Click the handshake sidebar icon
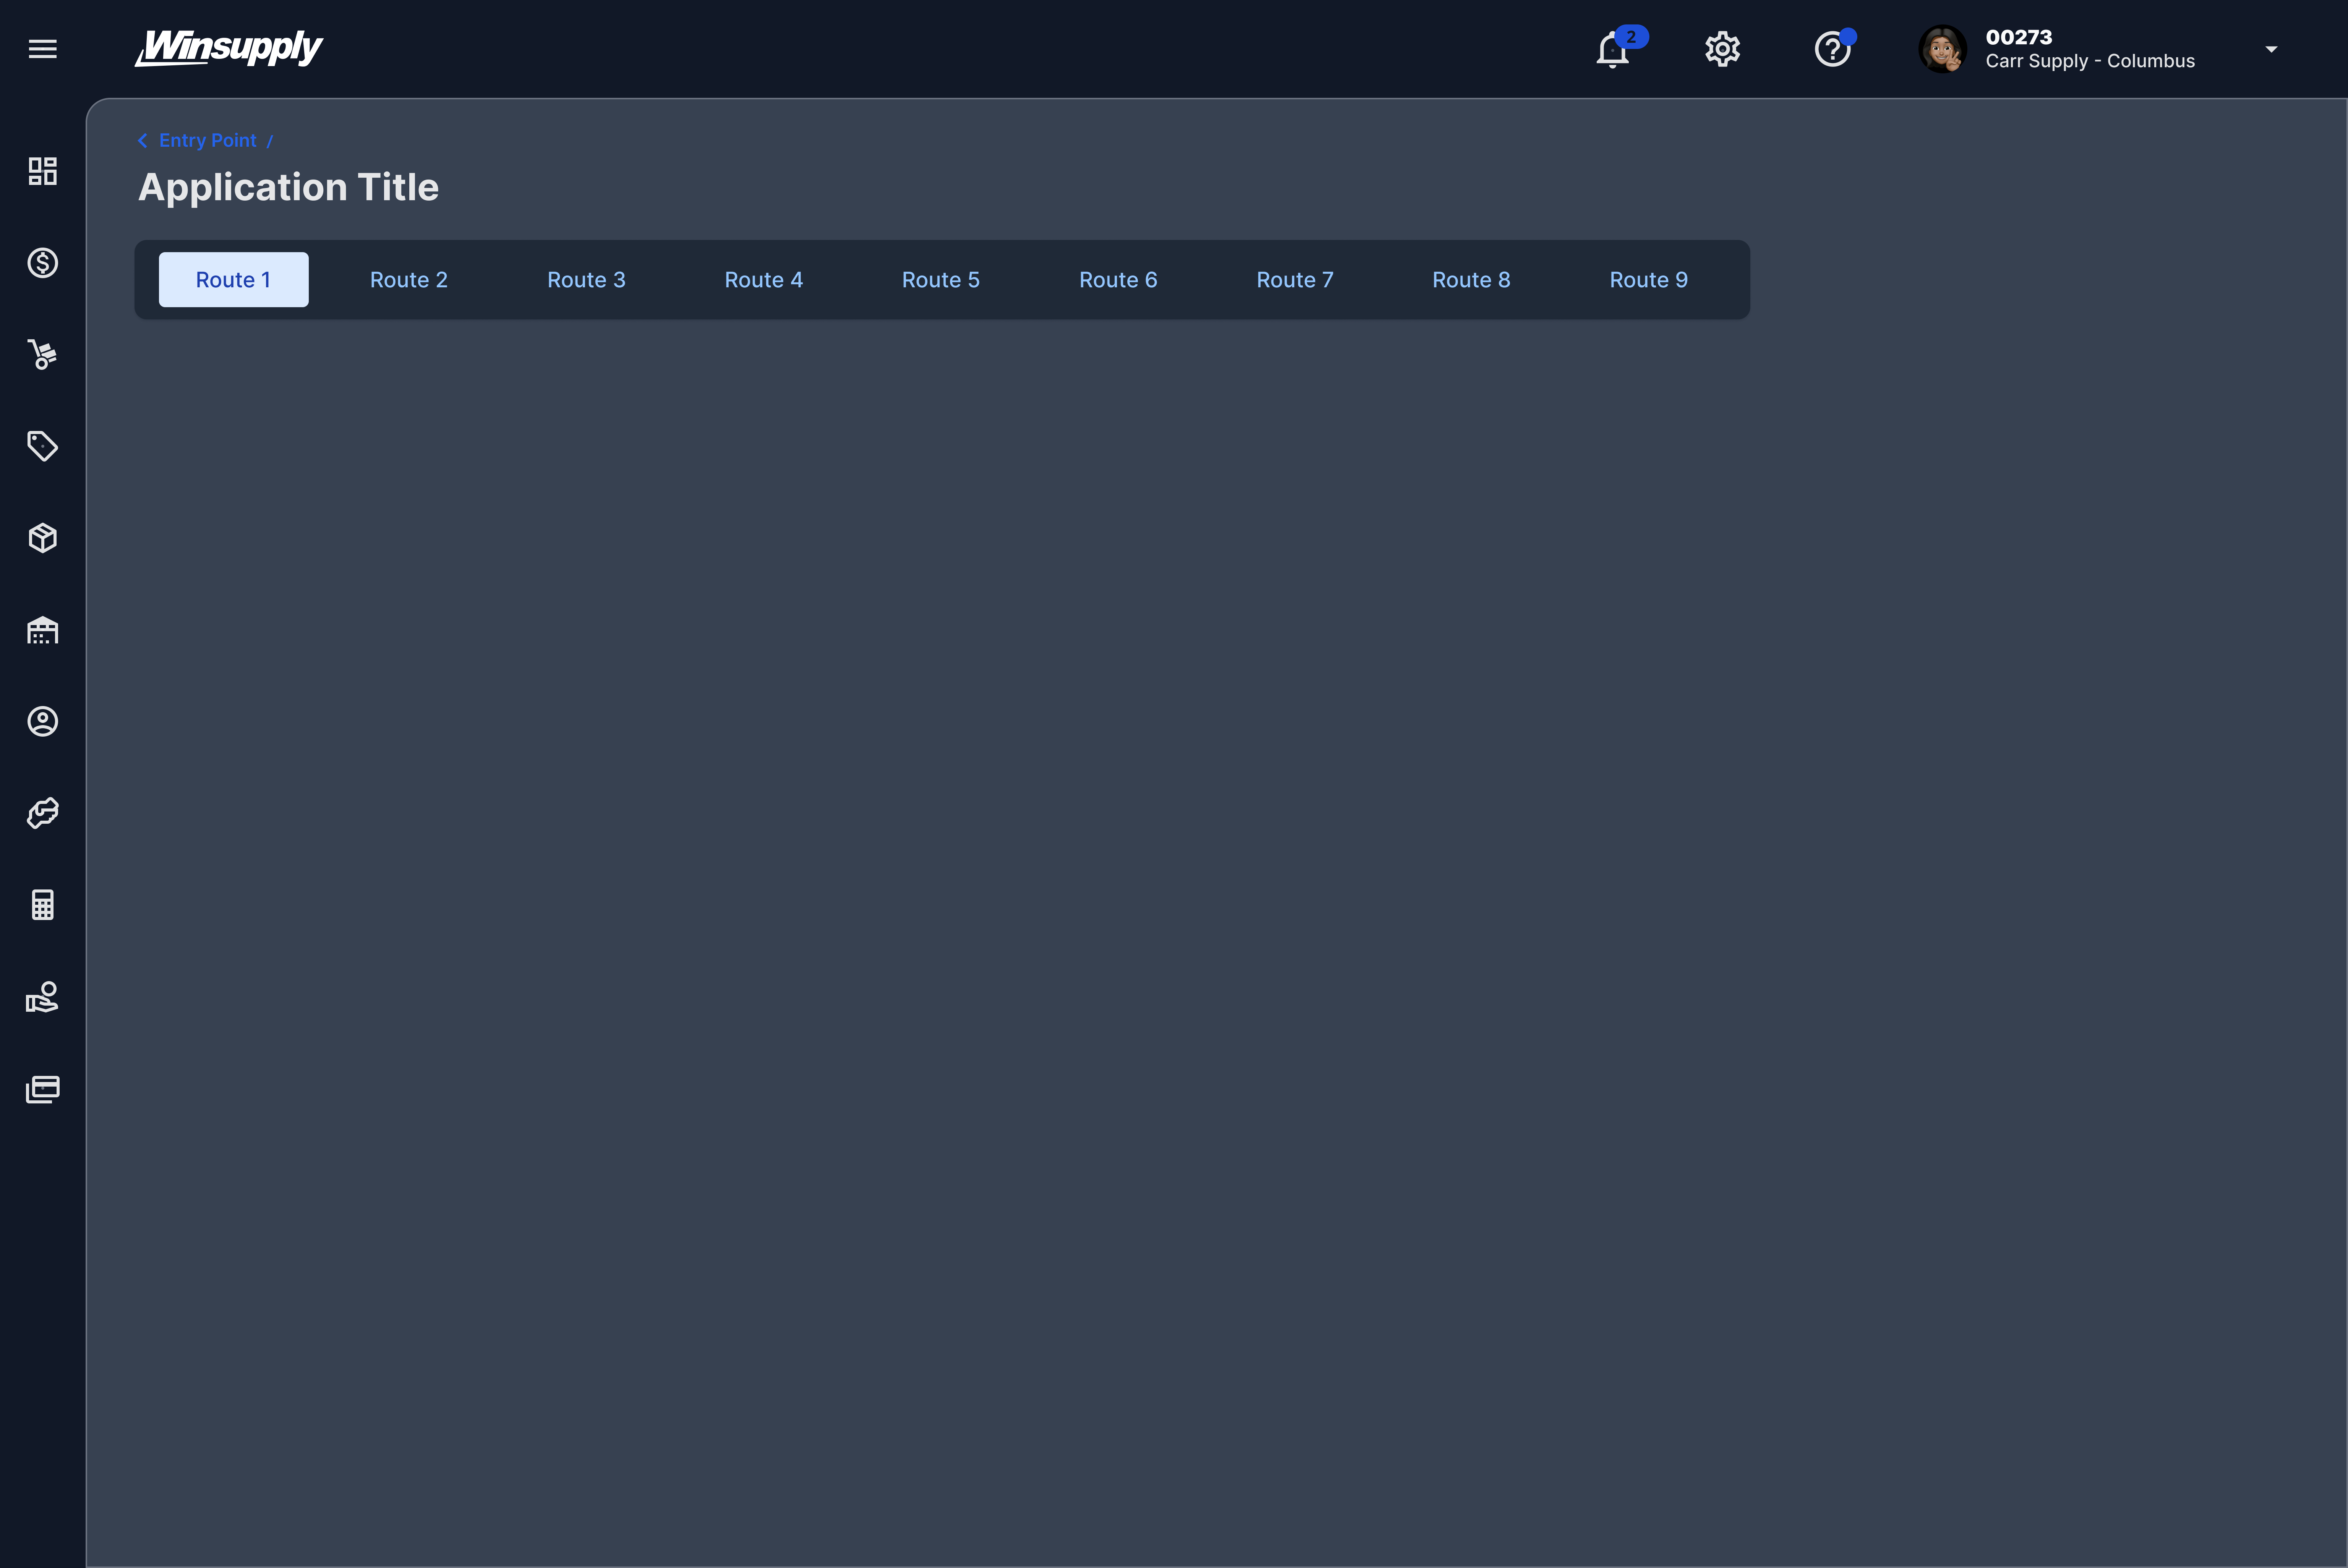Viewport: 2348px width, 1568px height. click(42, 813)
